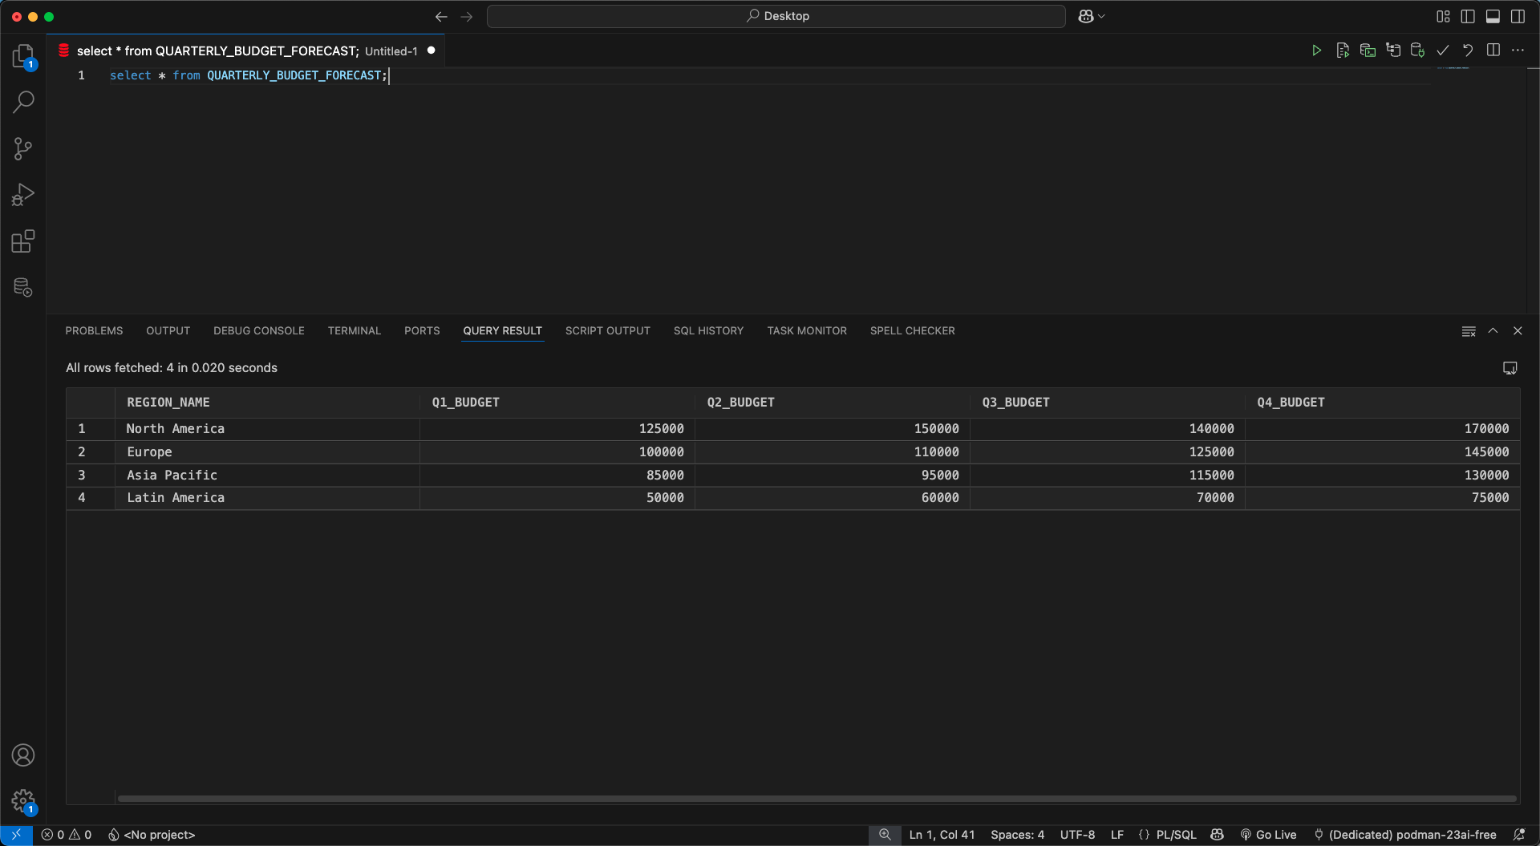Go back using the navigation arrow
The width and height of the screenshot is (1540, 846).
click(x=441, y=17)
